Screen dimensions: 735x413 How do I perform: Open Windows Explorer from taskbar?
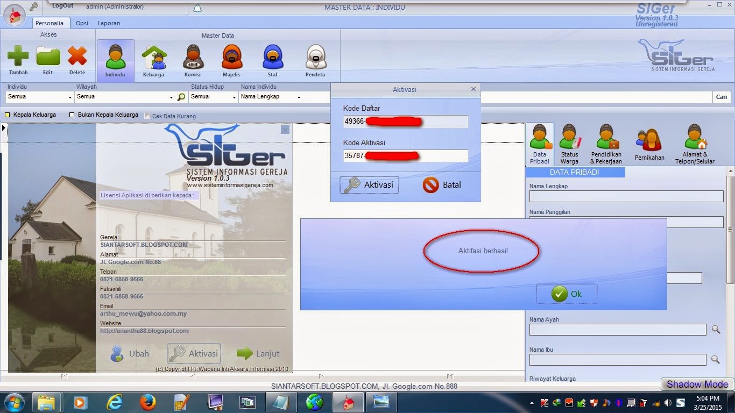tap(47, 402)
